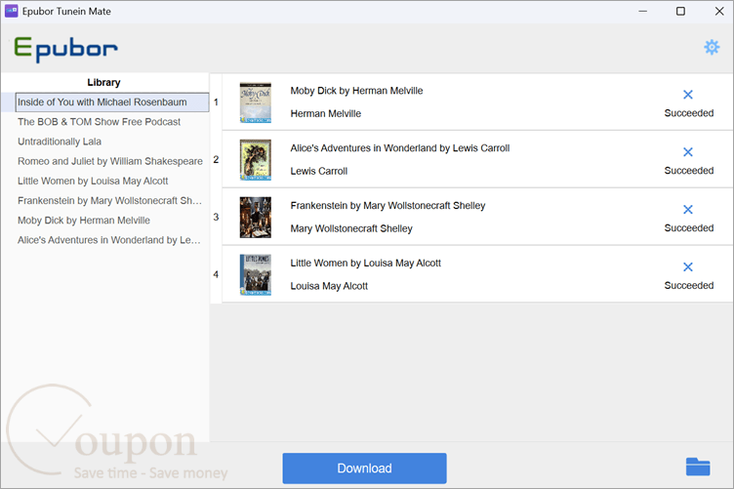Click title 'Frankenstein by Mary Wollstonecraft Shelley' in row 3
The height and width of the screenshot is (489, 734).
pyautogui.click(x=387, y=206)
